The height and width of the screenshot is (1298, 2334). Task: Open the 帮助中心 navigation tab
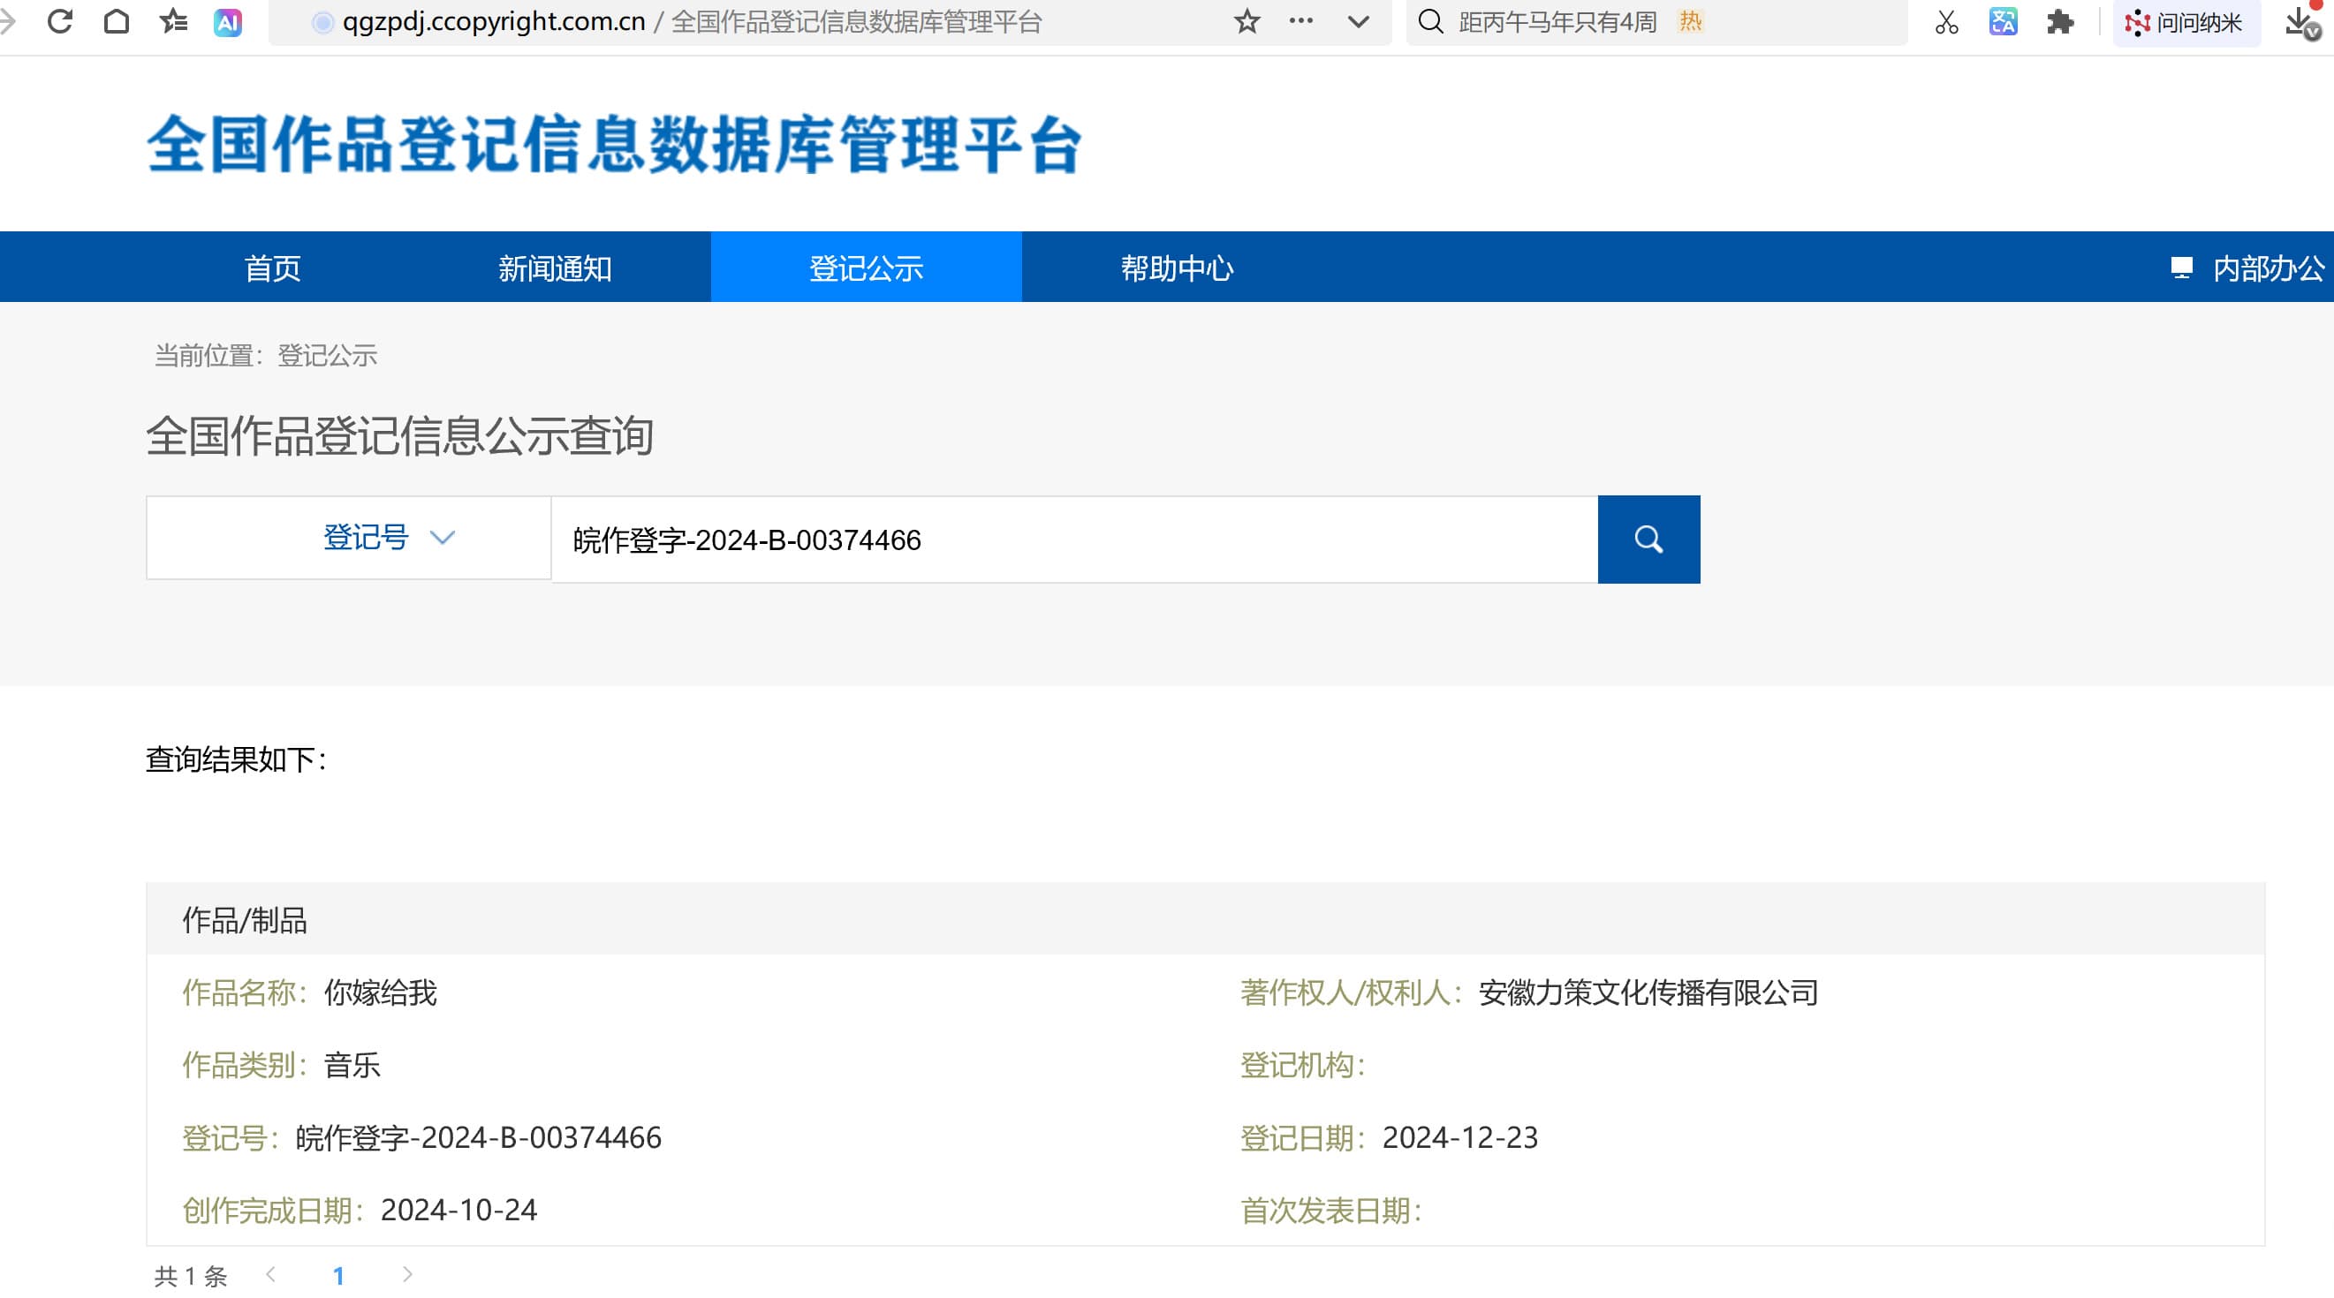click(1176, 268)
